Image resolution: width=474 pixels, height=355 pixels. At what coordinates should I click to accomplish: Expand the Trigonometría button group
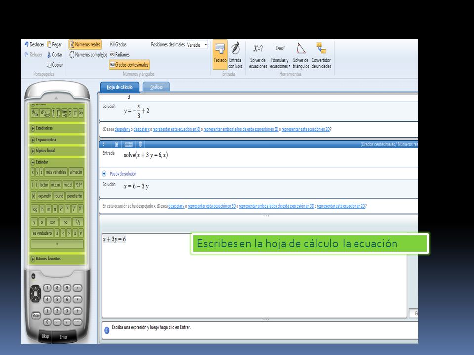point(33,140)
